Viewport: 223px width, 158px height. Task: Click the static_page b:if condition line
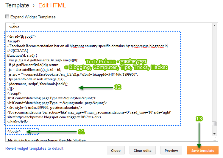coord(57,103)
